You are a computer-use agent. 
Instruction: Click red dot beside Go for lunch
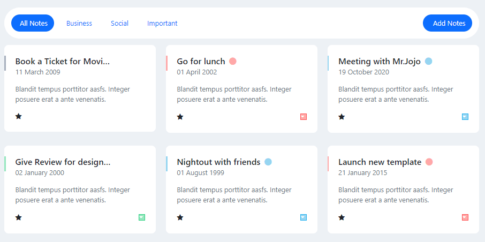click(x=233, y=61)
